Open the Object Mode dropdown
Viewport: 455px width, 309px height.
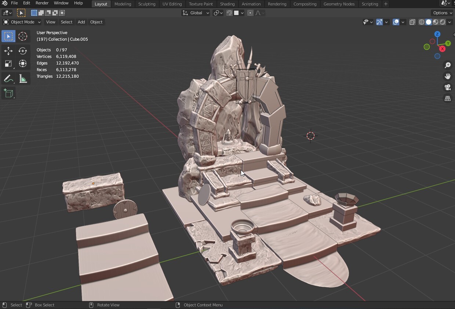pos(22,22)
